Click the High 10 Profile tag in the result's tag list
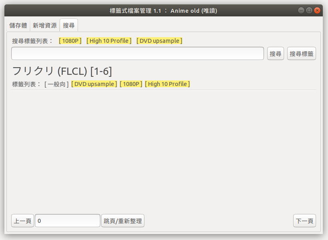 [x=167, y=84]
